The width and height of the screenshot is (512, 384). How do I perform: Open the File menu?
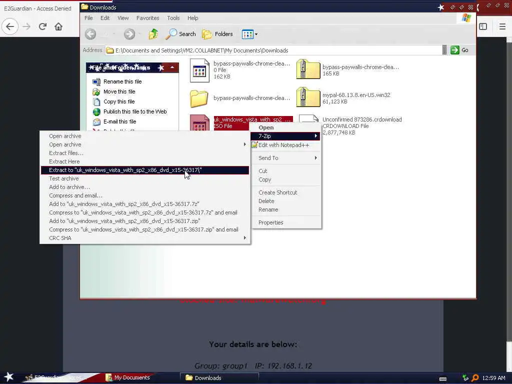click(88, 18)
